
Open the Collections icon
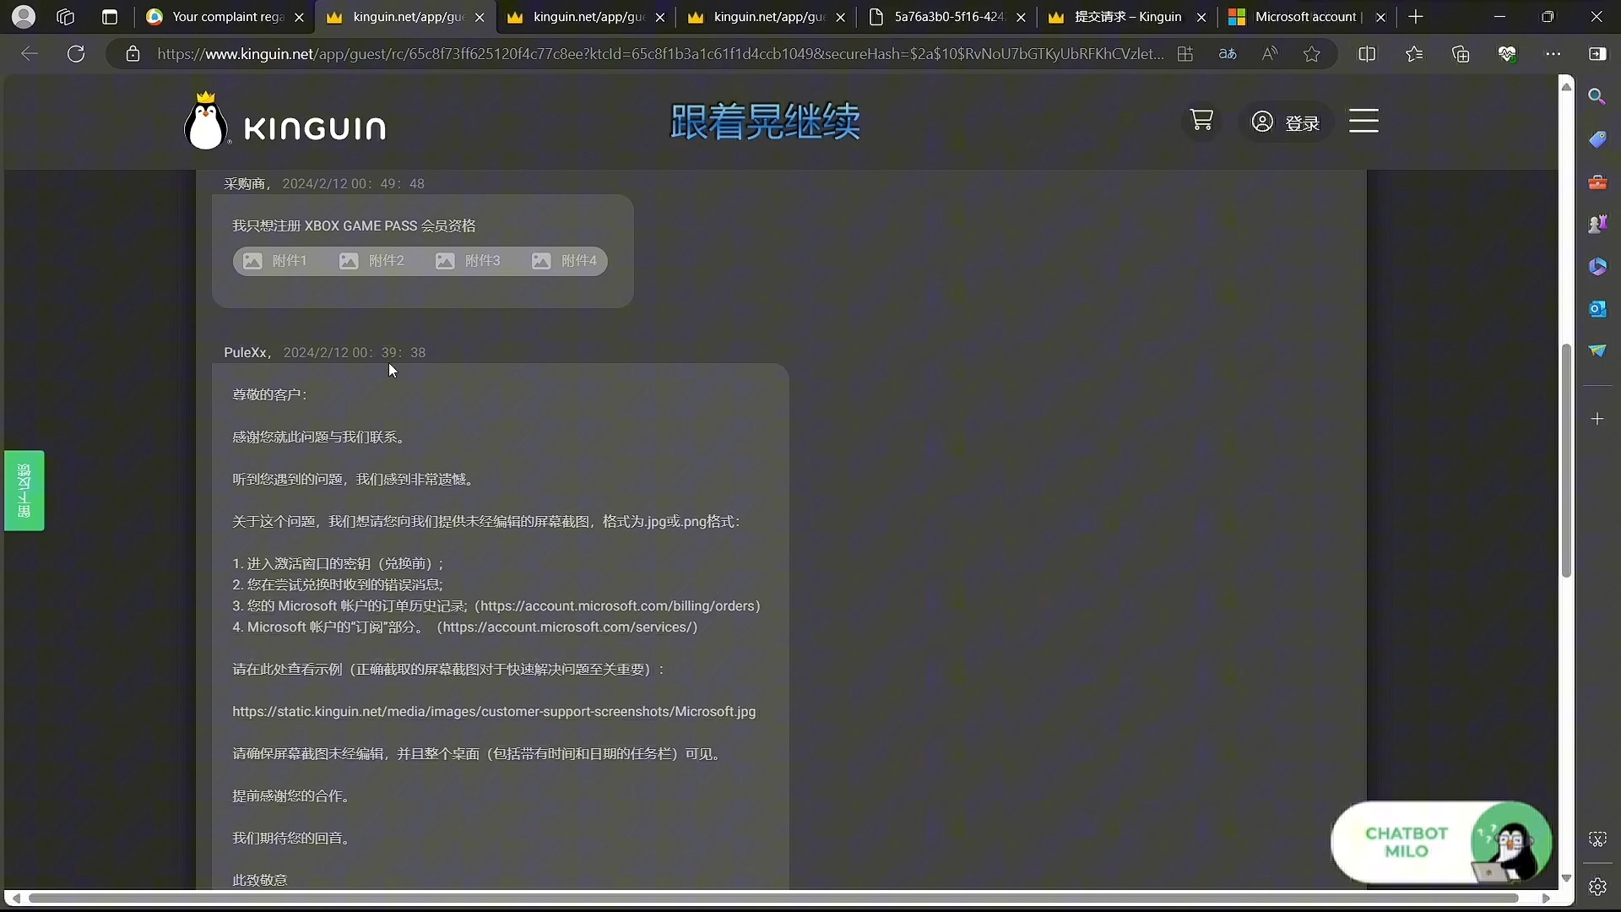[x=1461, y=54]
